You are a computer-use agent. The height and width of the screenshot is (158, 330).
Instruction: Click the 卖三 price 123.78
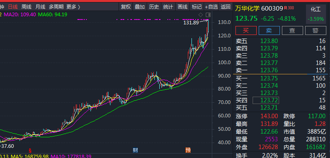pyautogui.click(x=269, y=56)
